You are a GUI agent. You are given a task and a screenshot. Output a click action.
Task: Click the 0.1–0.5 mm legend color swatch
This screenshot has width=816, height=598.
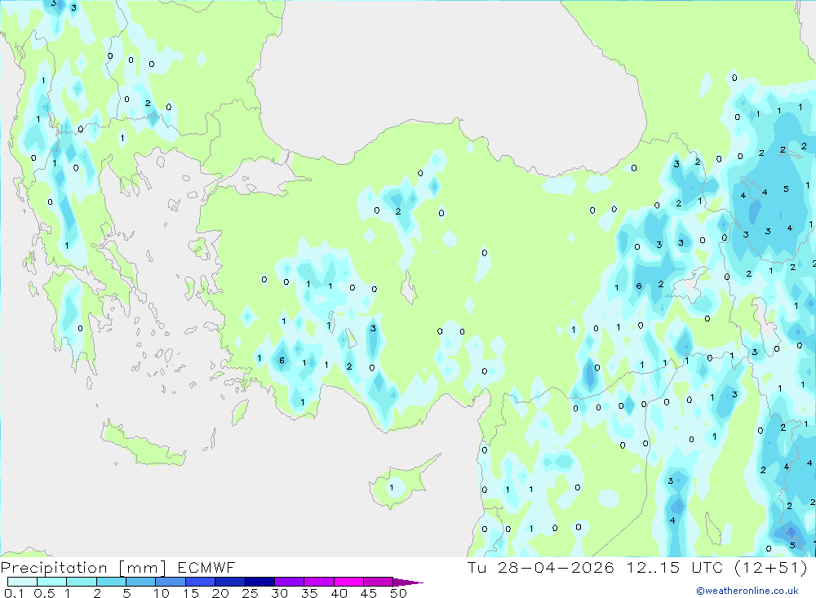(x=22, y=582)
